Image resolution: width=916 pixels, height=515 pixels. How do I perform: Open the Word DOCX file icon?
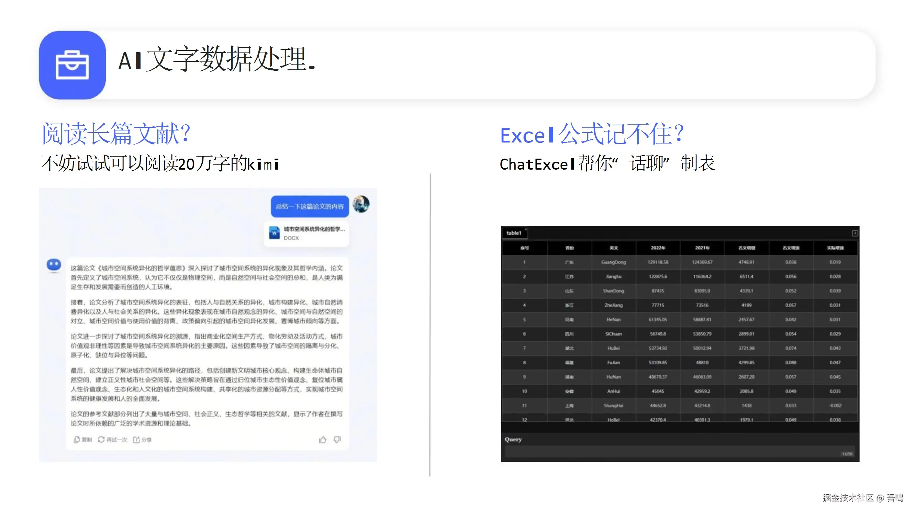(274, 233)
